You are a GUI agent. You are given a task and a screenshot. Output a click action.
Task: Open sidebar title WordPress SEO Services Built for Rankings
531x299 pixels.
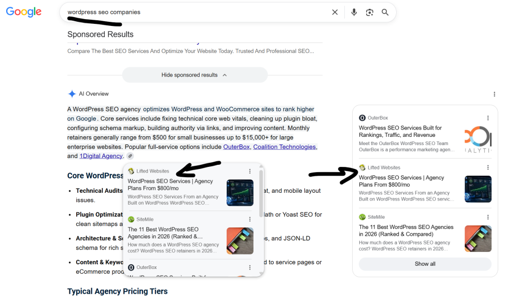(x=400, y=131)
